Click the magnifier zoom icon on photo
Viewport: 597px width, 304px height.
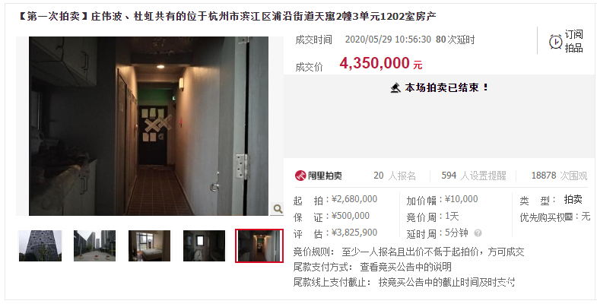[x=278, y=208]
